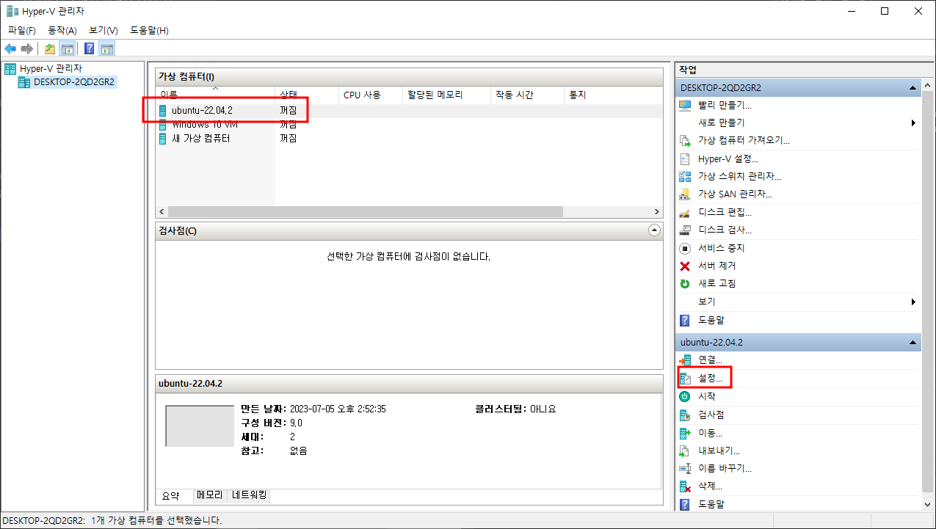
Task: Collapse the DESKTOP-2QD2GR2 actions section
Action: tap(913, 87)
